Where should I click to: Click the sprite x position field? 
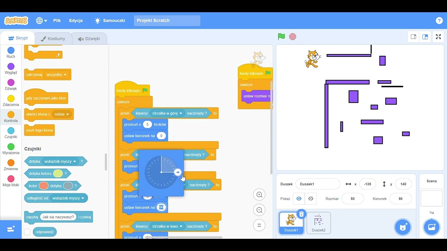[367, 184]
